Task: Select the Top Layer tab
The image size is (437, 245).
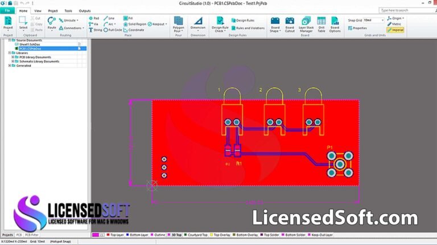Action: (x=115, y=235)
